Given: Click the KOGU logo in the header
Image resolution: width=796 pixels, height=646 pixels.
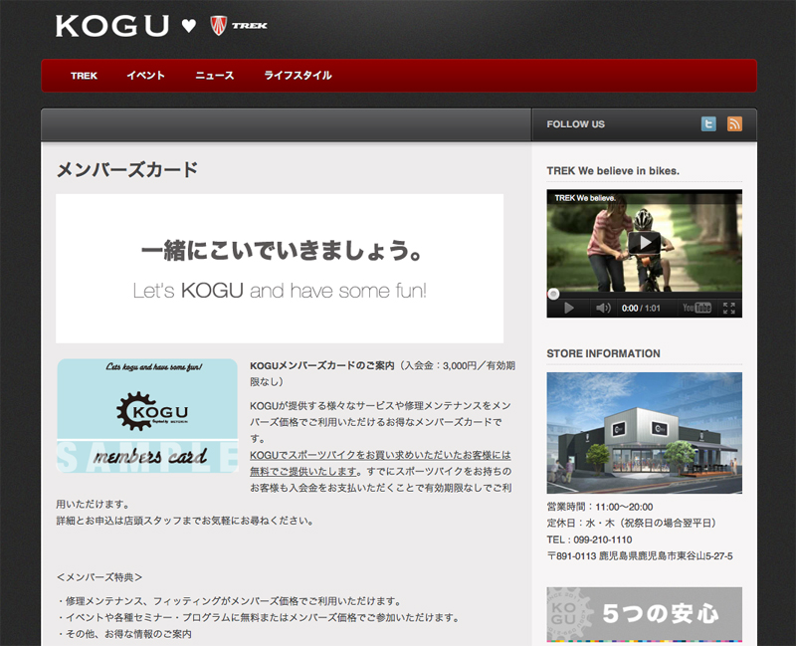Looking at the screenshot, I should pos(112,26).
